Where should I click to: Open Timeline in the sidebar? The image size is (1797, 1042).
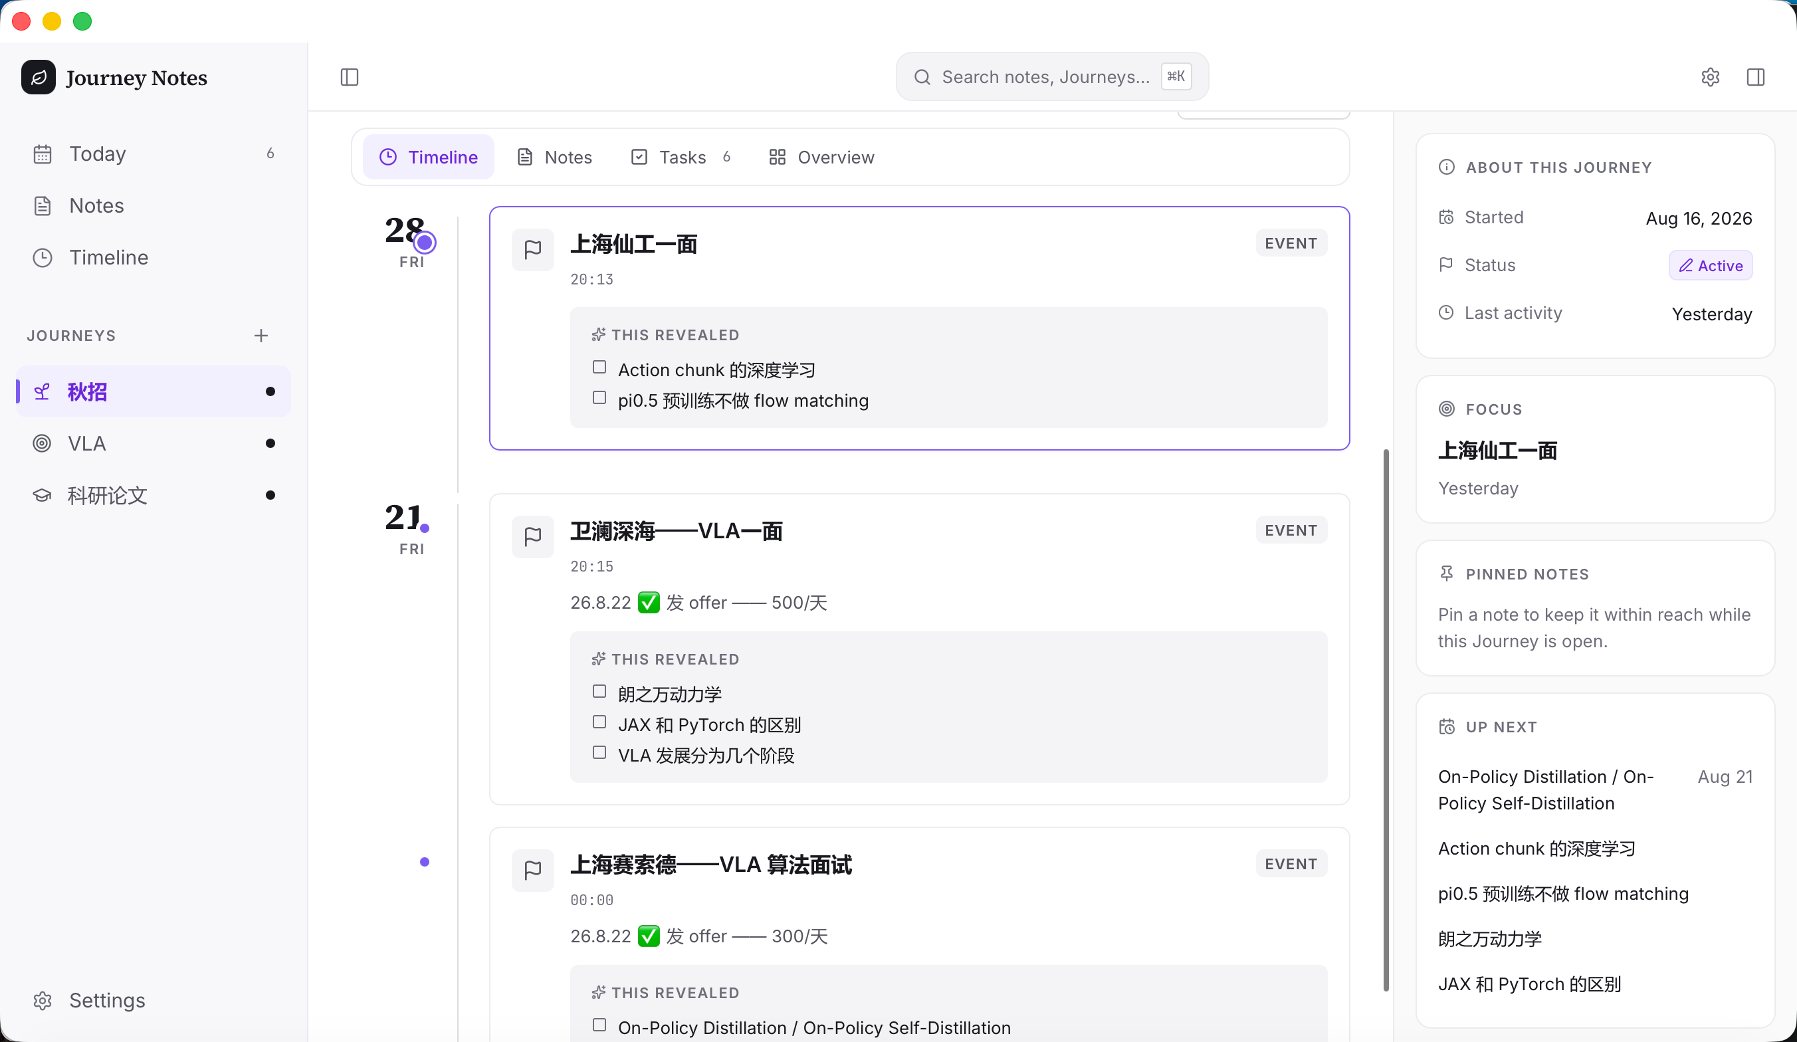(154, 257)
